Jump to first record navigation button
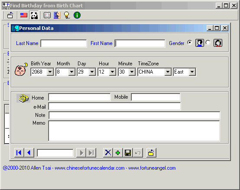This screenshot has width=240, height=190. 19,153
